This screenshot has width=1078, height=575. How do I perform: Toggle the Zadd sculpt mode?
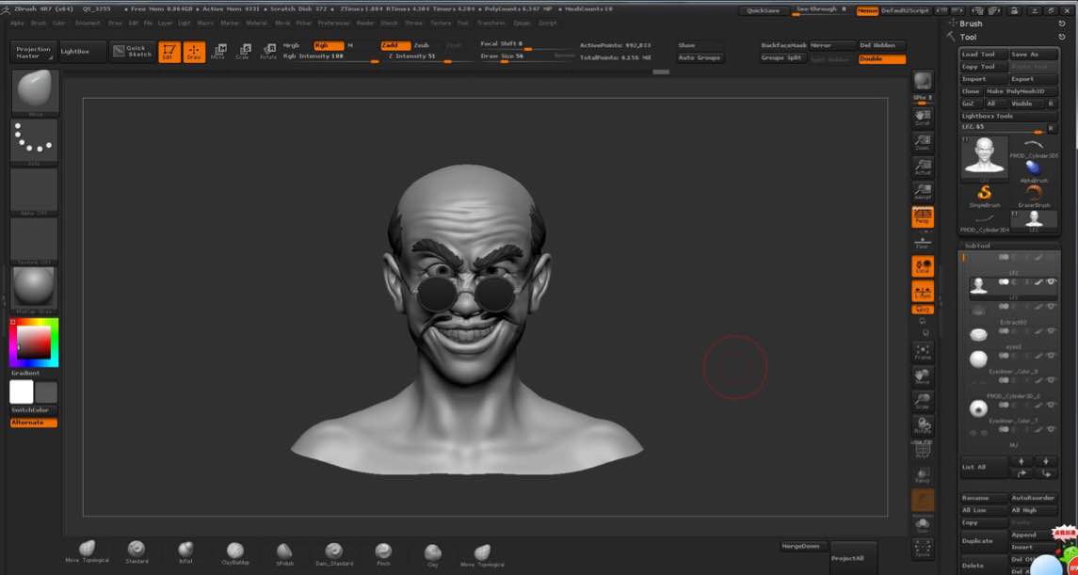click(395, 45)
